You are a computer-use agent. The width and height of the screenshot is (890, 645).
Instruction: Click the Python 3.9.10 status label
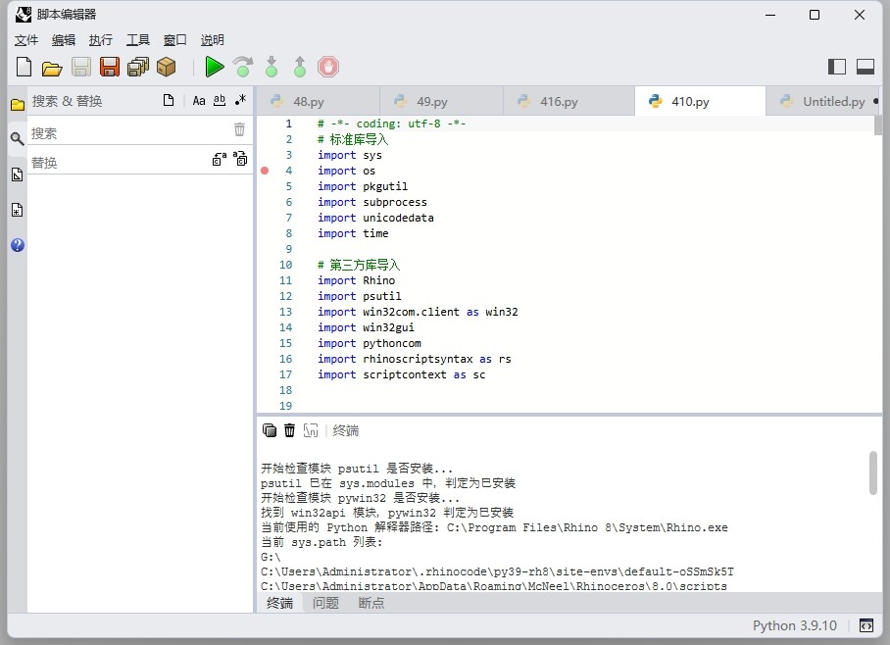pyautogui.click(x=795, y=625)
